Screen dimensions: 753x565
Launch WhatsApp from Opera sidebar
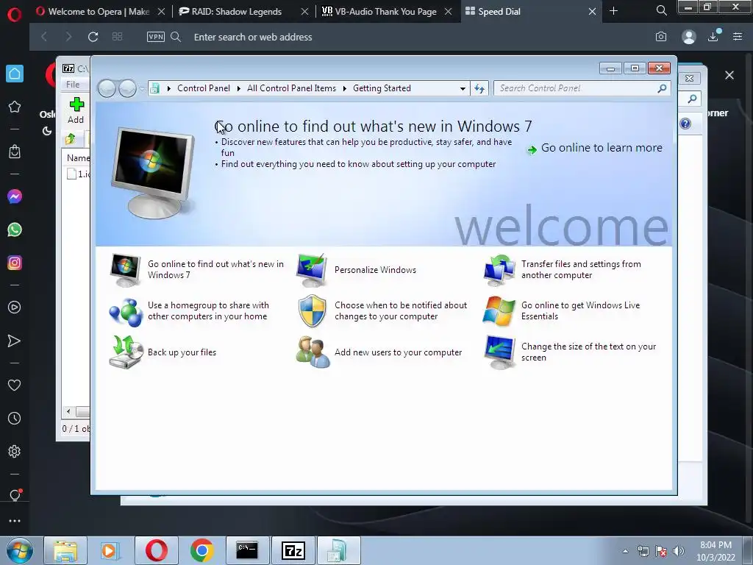pos(15,230)
